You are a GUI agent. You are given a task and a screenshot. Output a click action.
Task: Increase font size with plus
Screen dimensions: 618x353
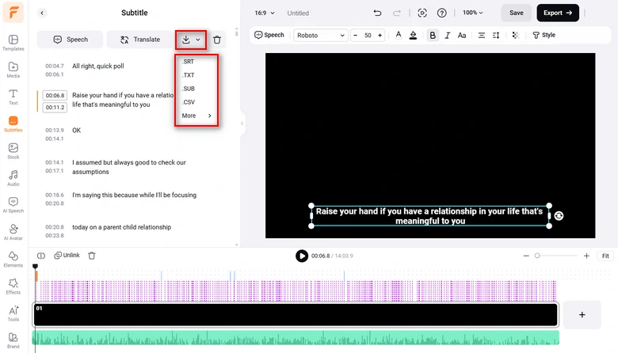380,35
